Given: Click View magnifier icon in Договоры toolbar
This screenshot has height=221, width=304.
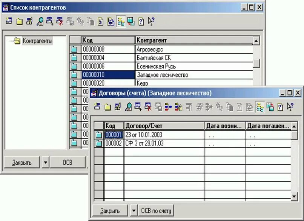Looking at the screenshot, I should [x=128, y=107].
